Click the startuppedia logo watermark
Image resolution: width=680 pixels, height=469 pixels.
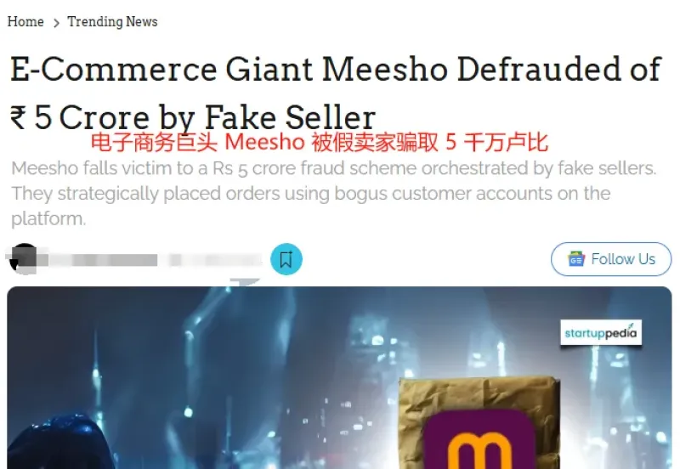601,332
